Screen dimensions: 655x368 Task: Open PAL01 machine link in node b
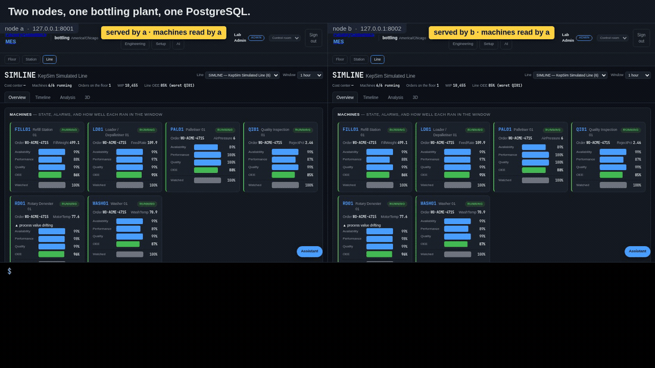tap(505, 130)
